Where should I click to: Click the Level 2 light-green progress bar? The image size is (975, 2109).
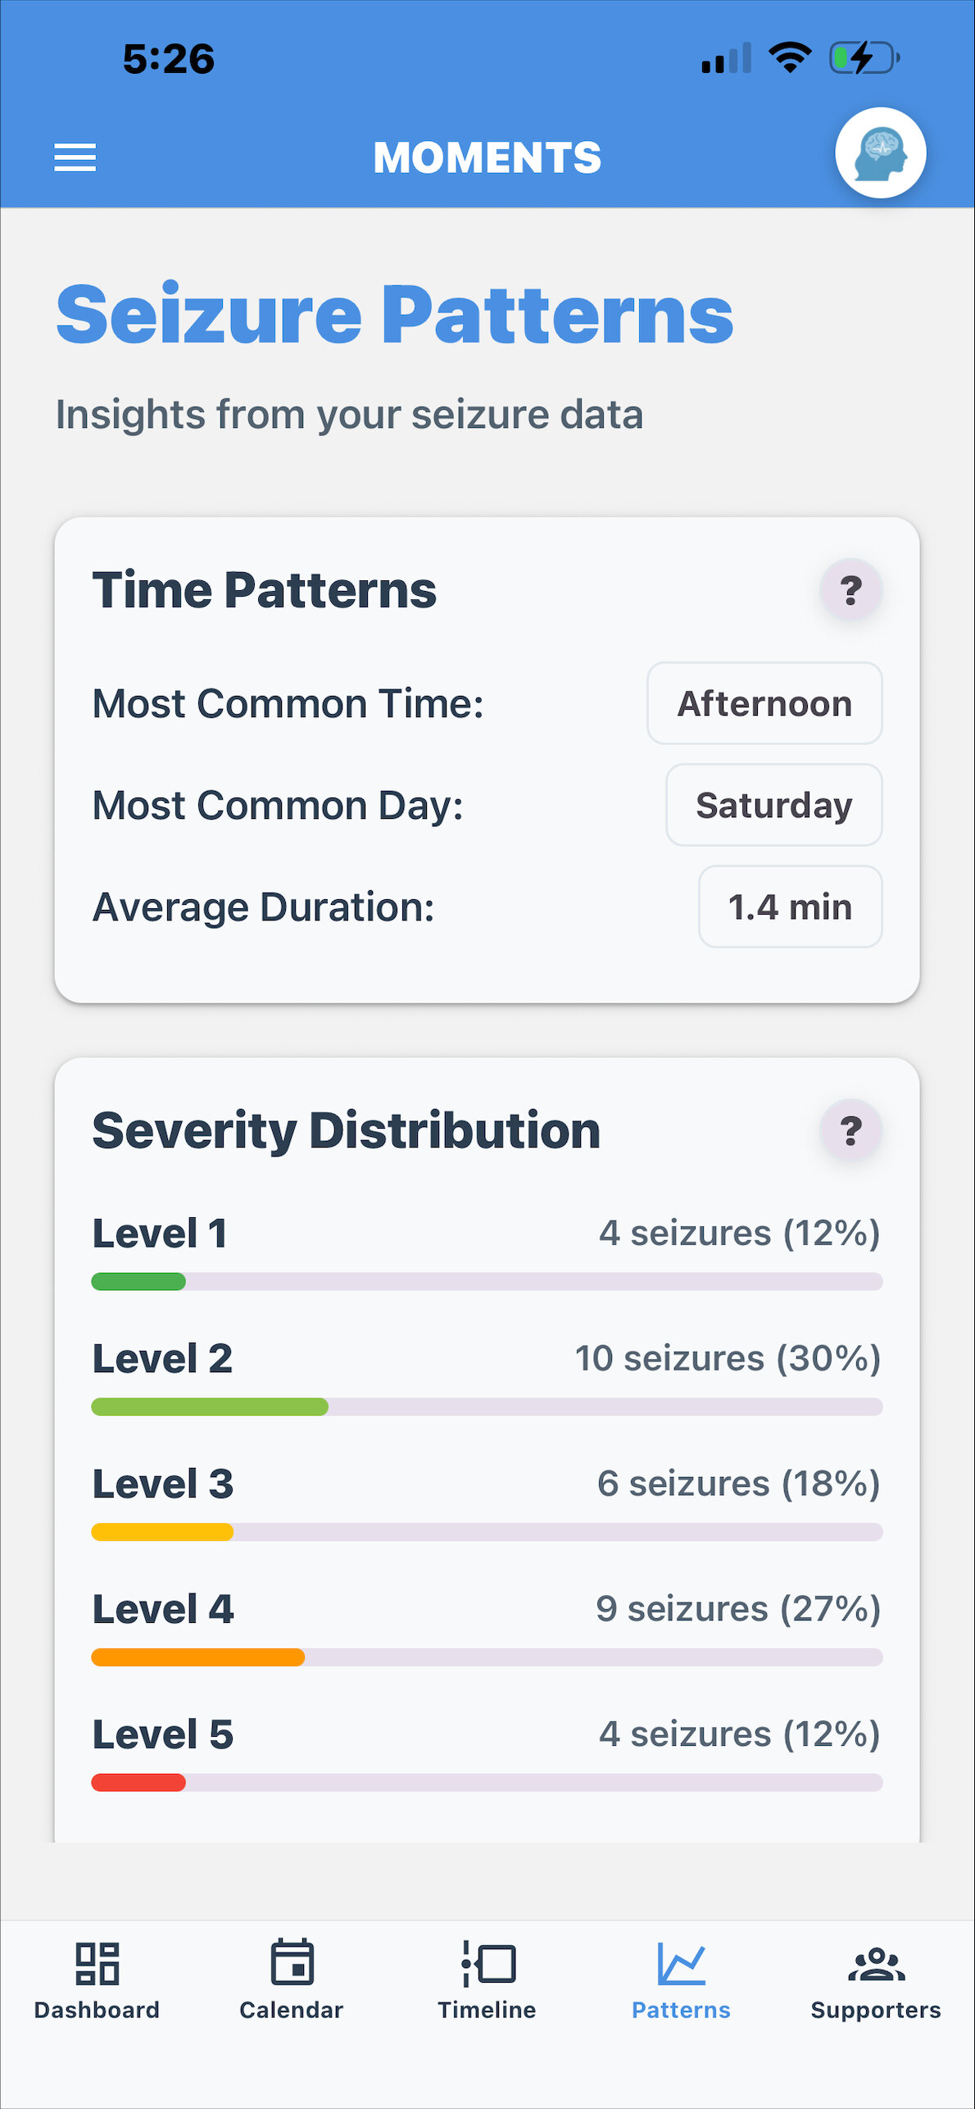[x=210, y=1407]
